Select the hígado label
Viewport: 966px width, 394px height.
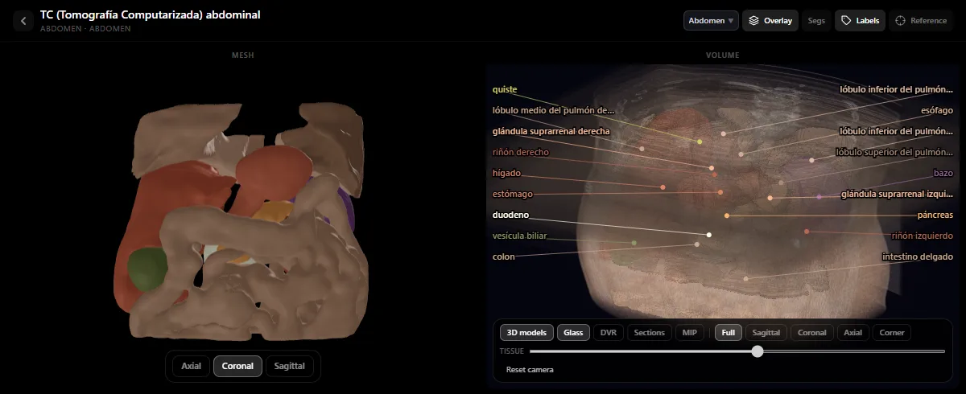(x=507, y=173)
